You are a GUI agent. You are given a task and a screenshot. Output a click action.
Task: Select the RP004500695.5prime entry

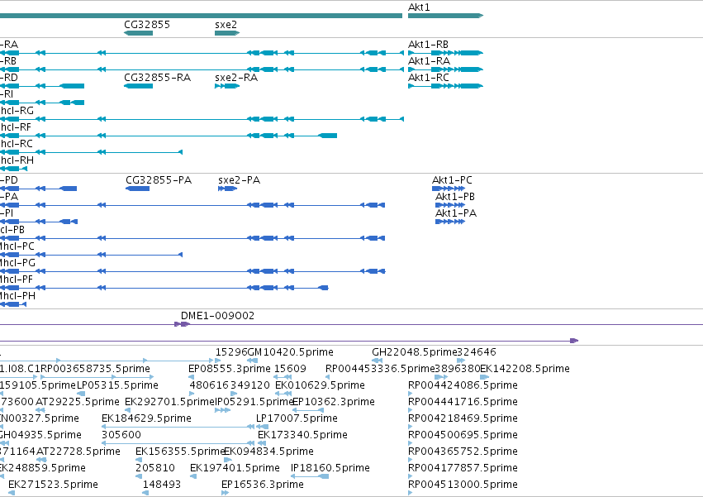(463, 435)
